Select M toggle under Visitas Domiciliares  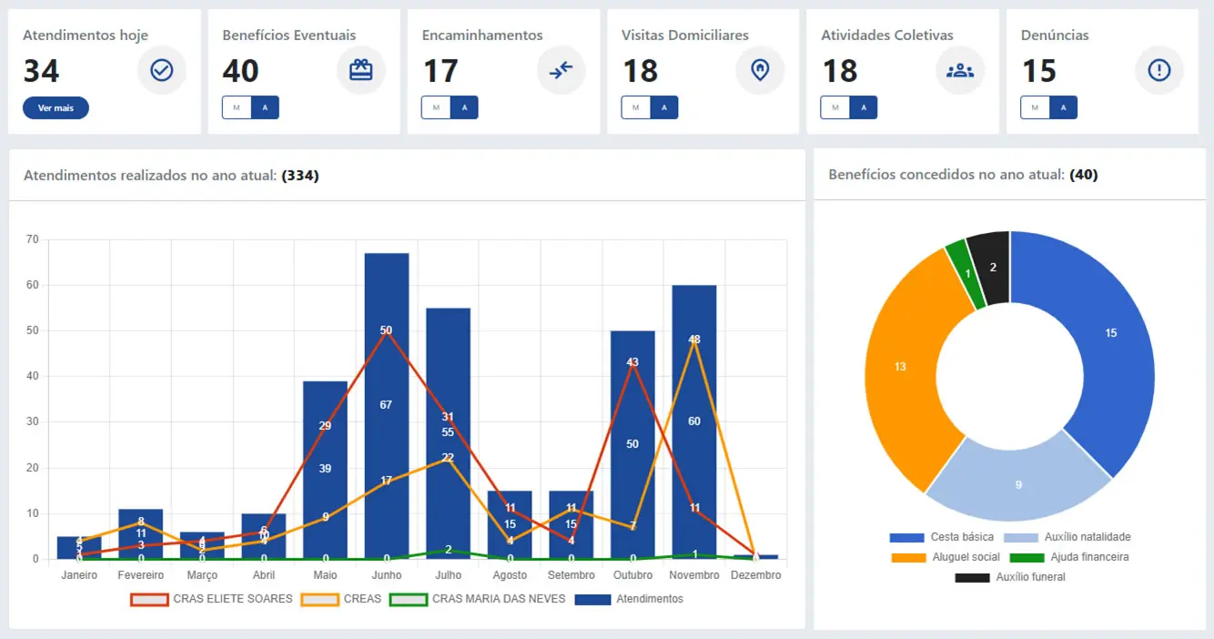coord(635,107)
